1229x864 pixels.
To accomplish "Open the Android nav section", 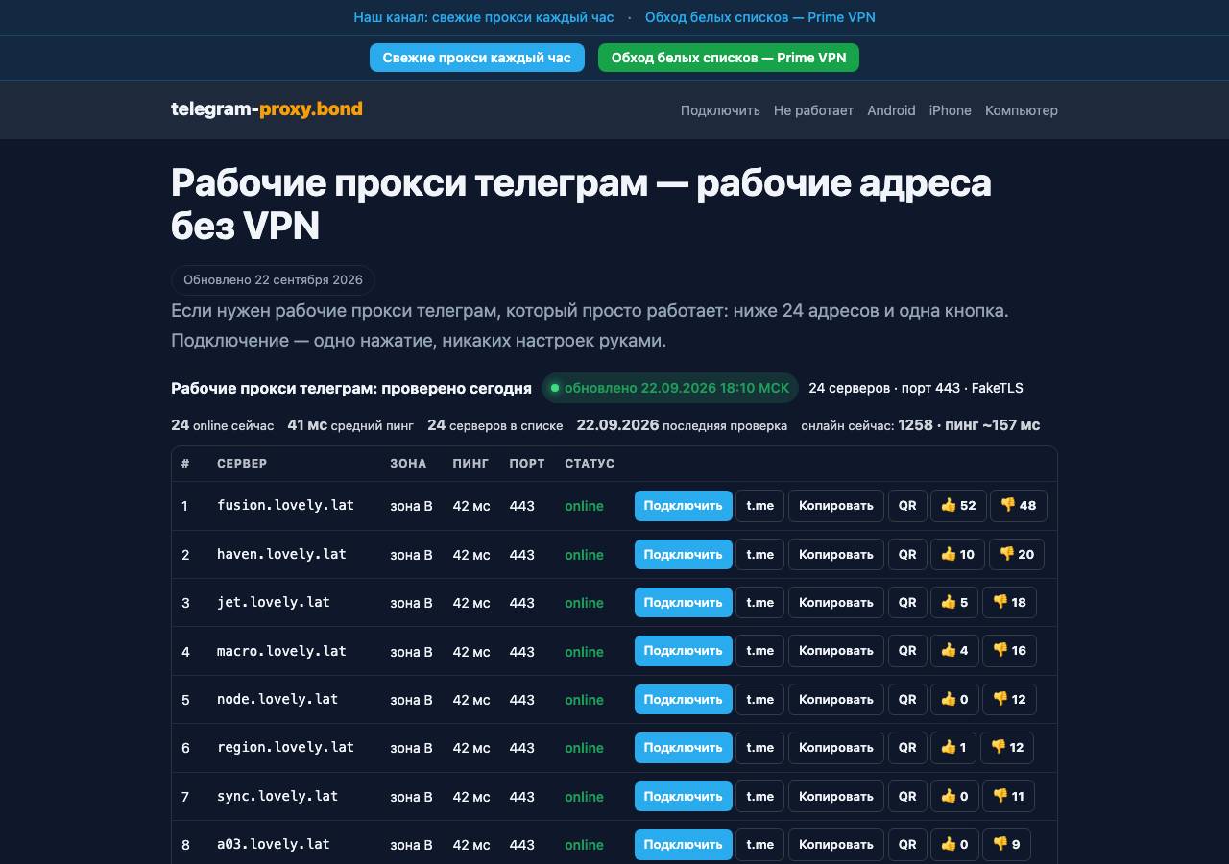I will pyautogui.click(x=891, y=110).
